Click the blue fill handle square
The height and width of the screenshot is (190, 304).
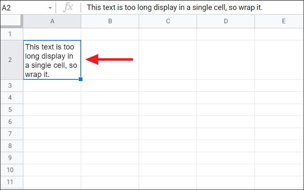click(80, 79)
